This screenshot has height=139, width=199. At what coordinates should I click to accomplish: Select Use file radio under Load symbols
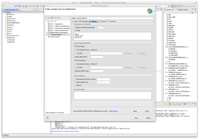click(x=76, y=68)
